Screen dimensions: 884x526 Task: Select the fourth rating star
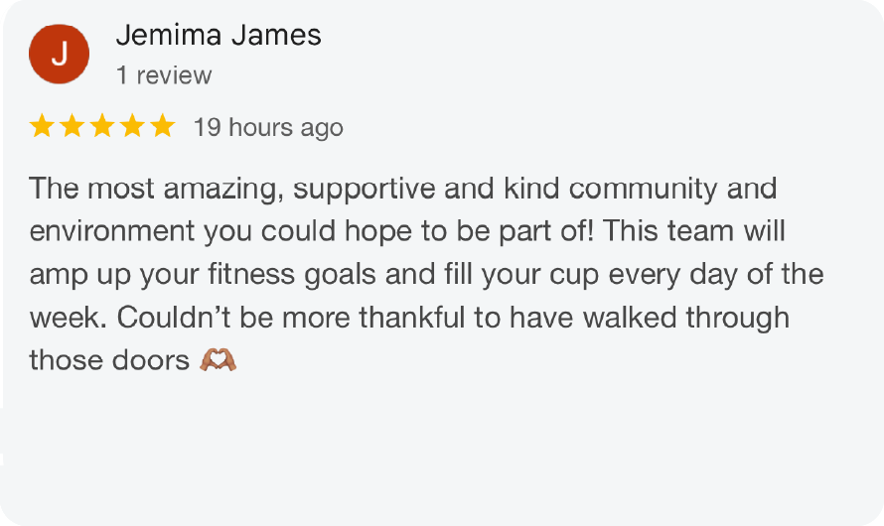coord(132,126)
